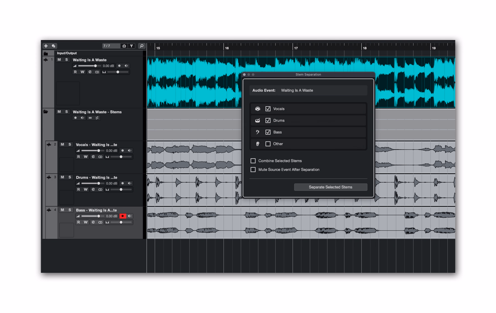Solo the Waiting Is A Waste track
Viewport: 496px width, 313px height.
66,60
